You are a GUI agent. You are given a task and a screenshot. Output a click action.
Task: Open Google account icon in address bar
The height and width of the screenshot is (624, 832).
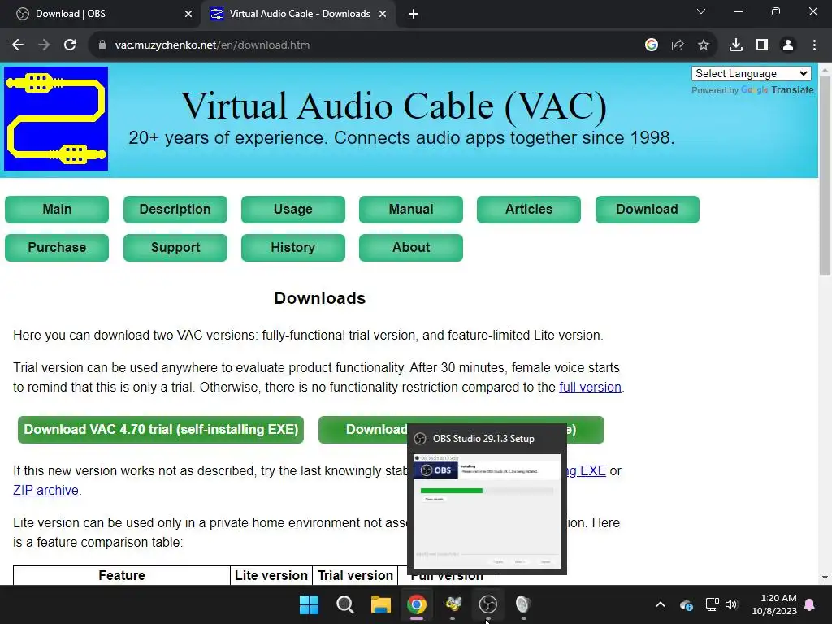coord(652,45)
